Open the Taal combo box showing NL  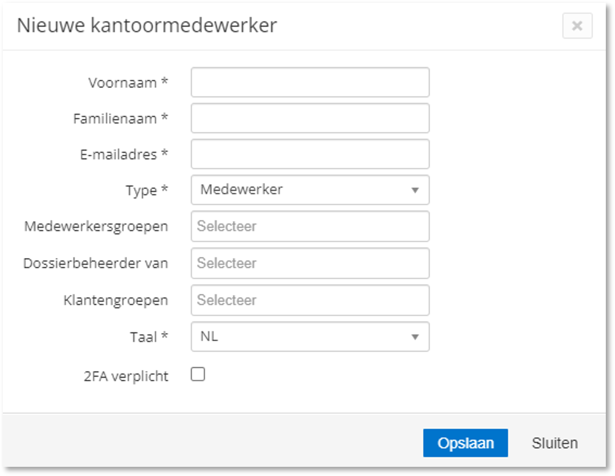pos(310,337)
